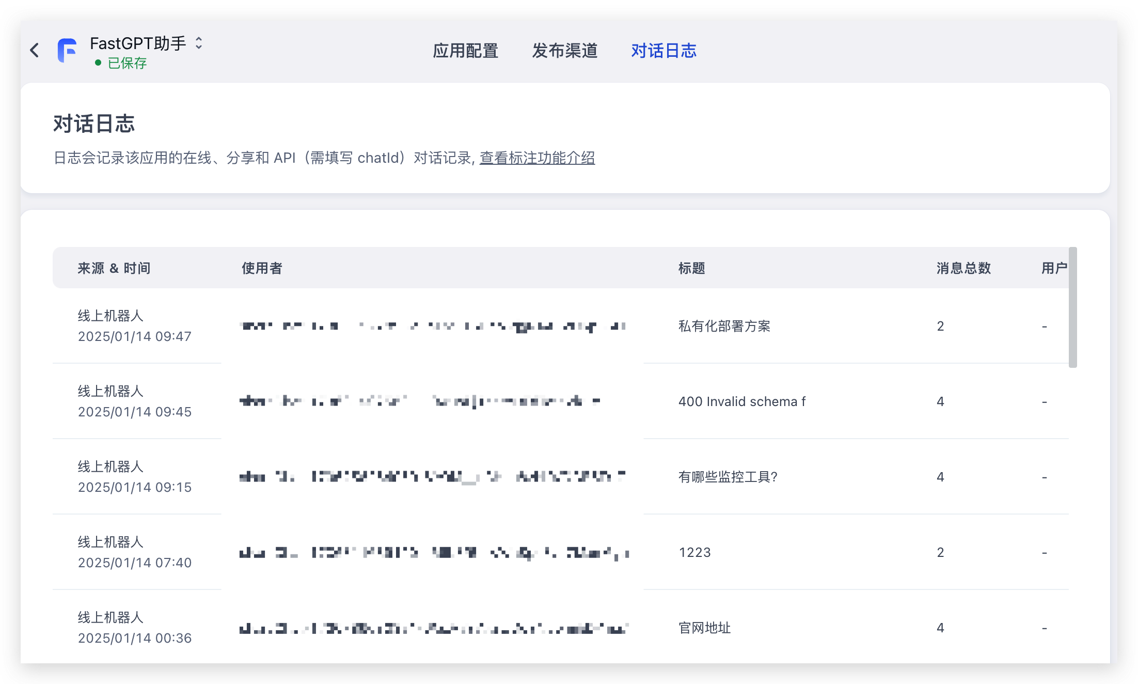Screen dimensions: 1138x684
Task: Click the blurred user of 07:40 log
Action: [434, 553]
